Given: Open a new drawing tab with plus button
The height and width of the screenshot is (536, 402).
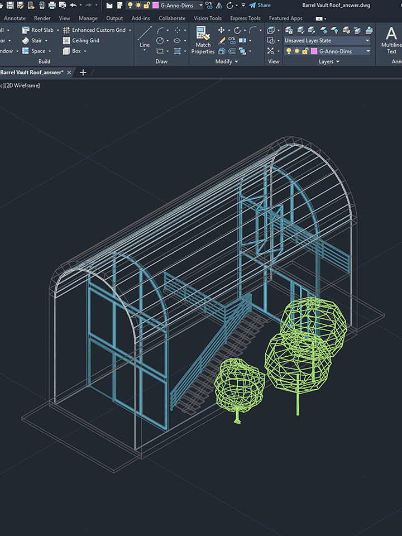Looking at the screenshot, I should click(83, 73).
